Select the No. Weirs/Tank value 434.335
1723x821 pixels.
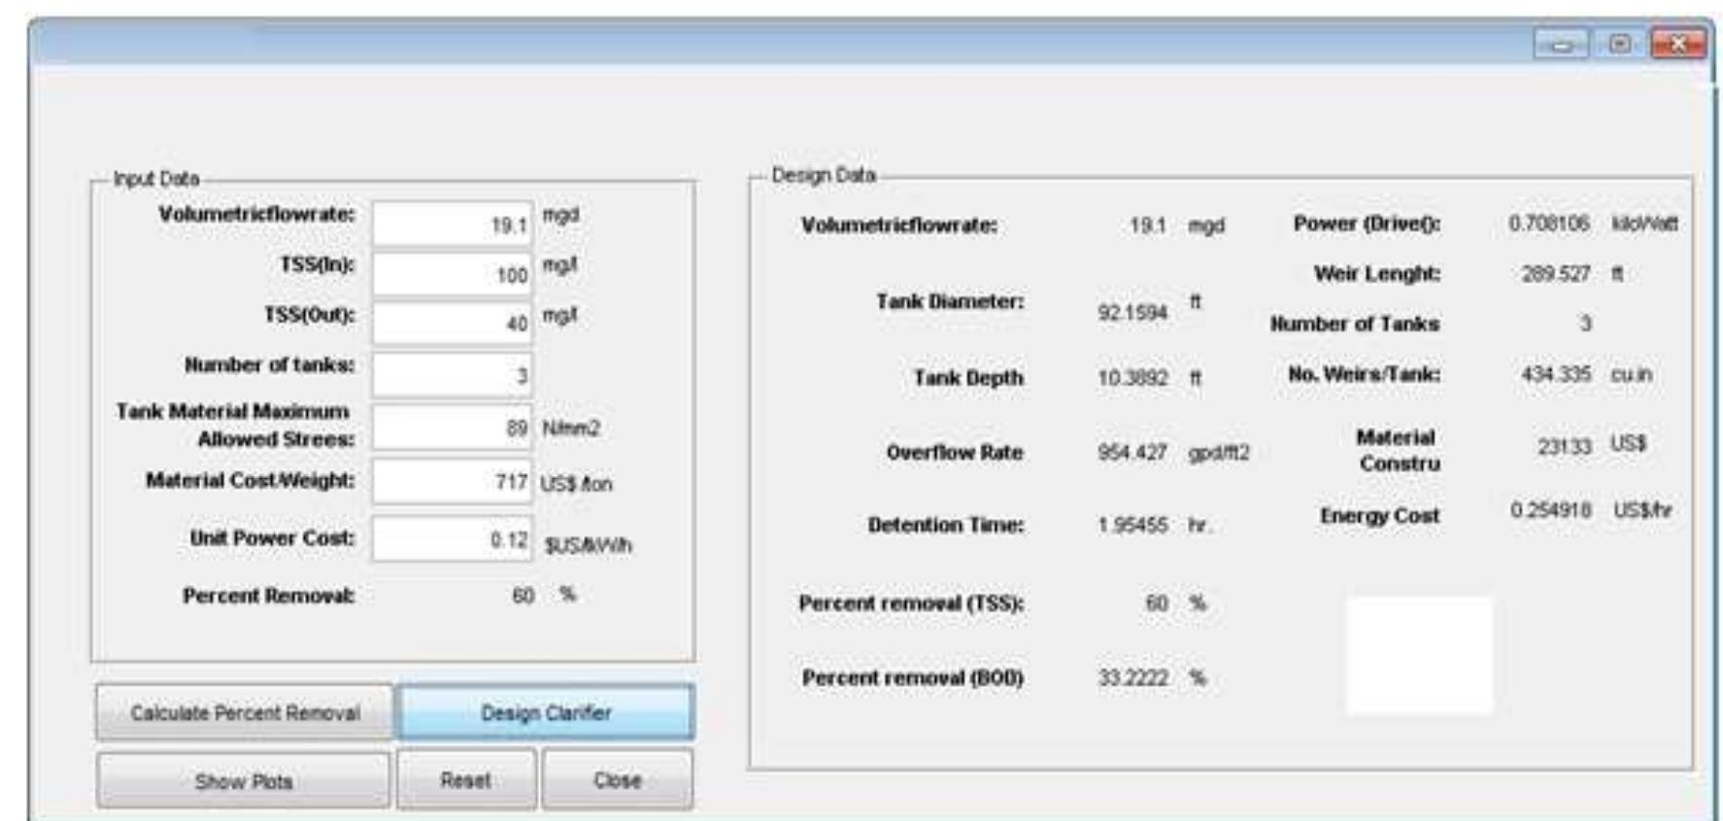pyautogui.click(x=1556, y=374)
